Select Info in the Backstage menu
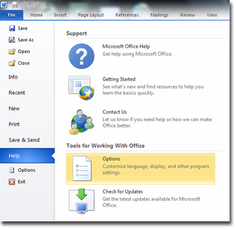Screen dimensions: 236x229 tap(13, 77)
